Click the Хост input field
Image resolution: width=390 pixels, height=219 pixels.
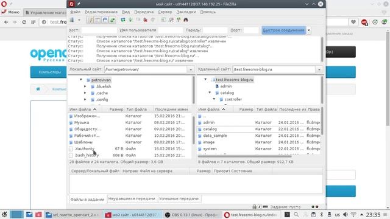click(99, 30)
